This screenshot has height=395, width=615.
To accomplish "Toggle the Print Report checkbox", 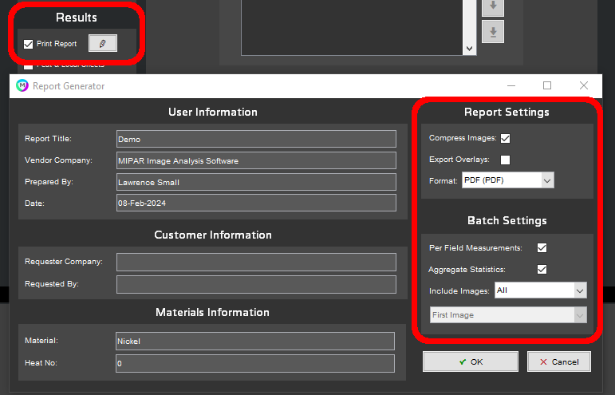I will 28,44.
